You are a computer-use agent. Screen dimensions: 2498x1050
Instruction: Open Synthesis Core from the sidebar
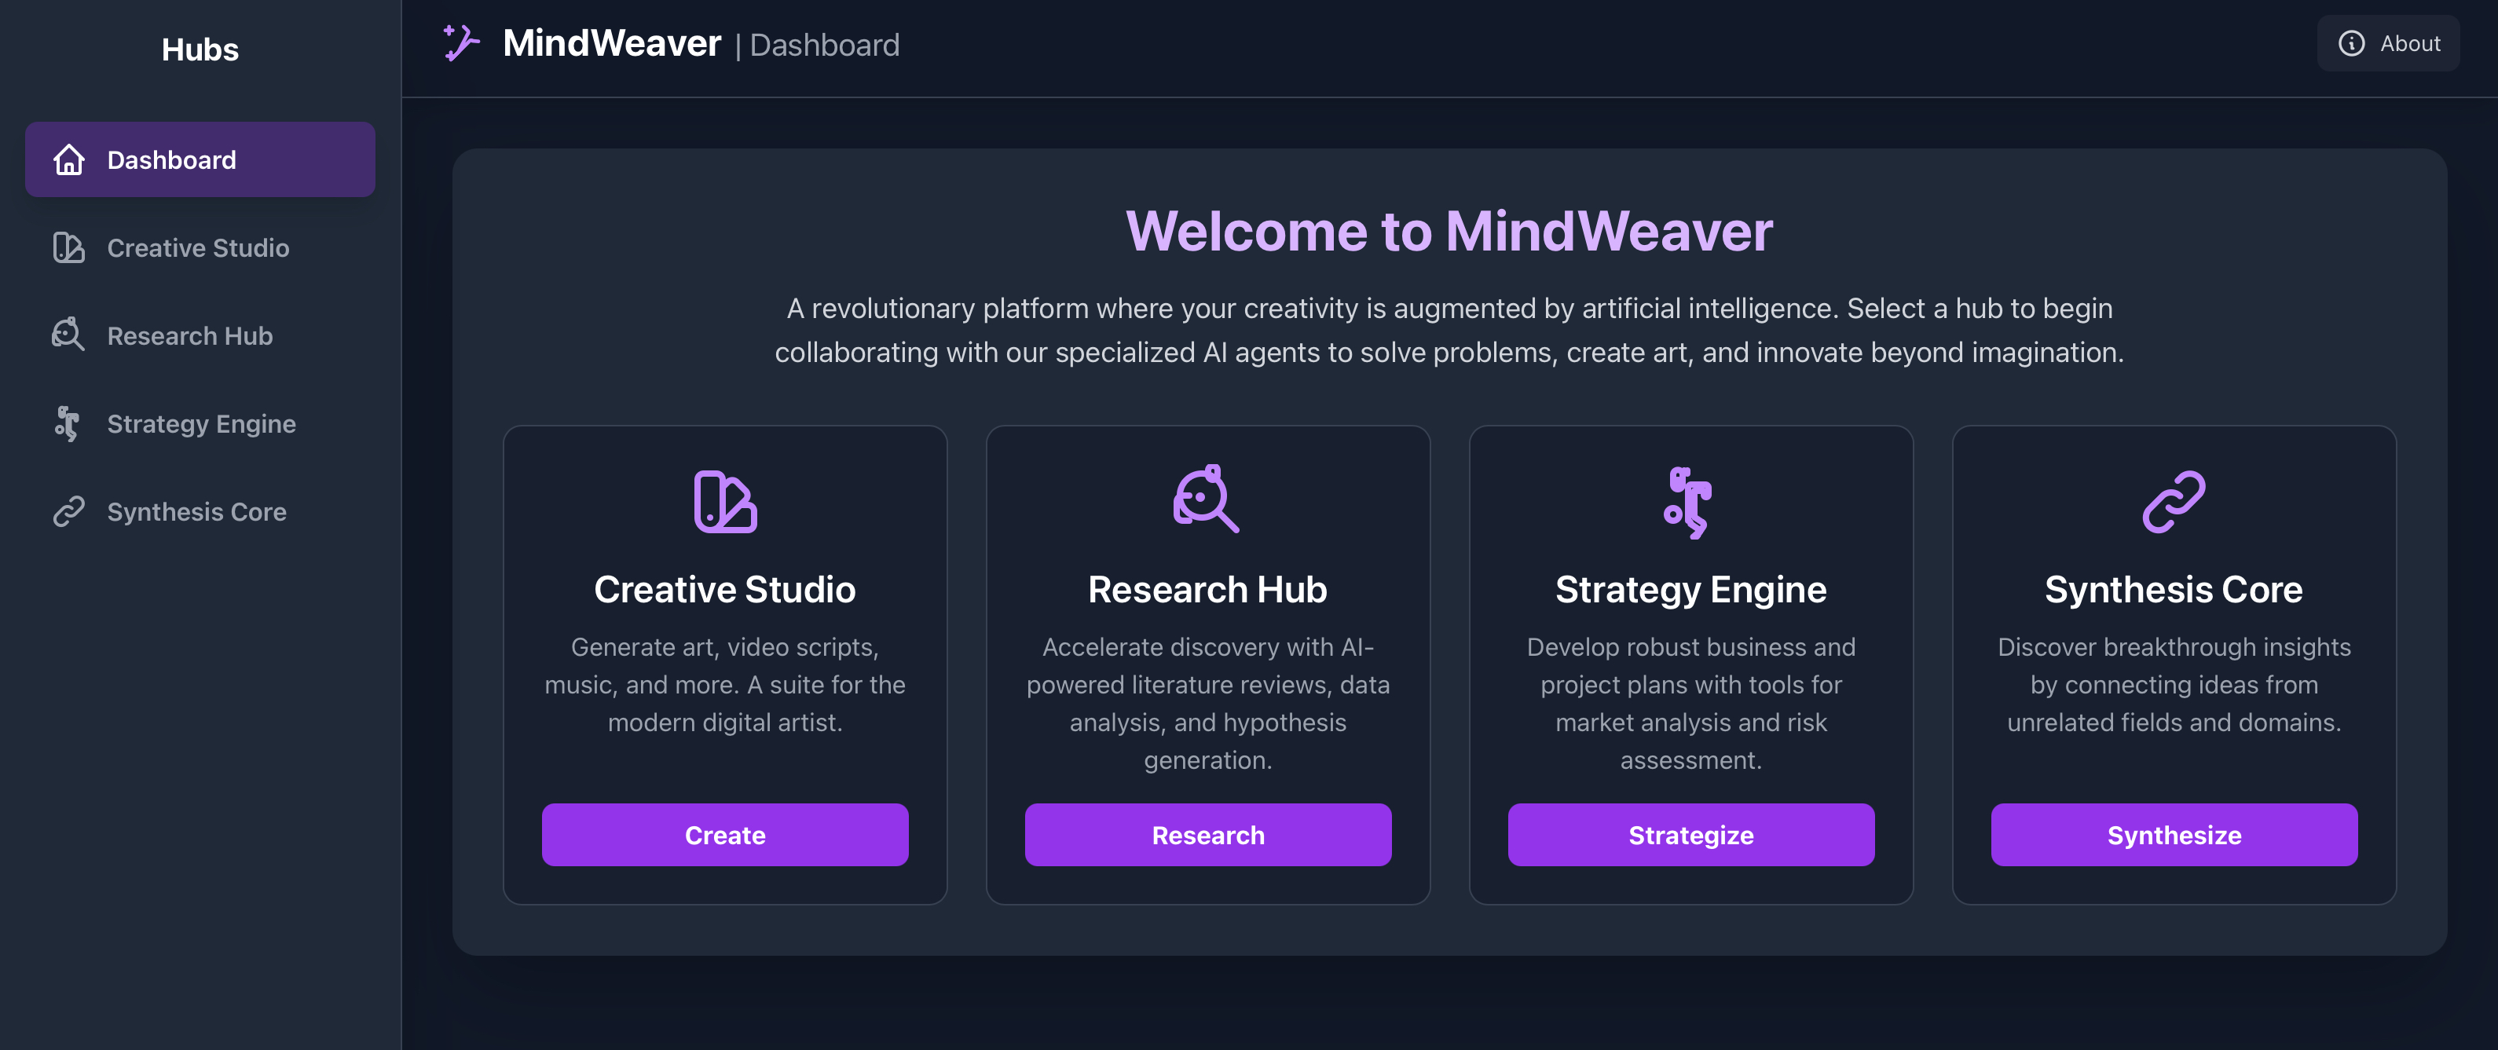[197, 511]
